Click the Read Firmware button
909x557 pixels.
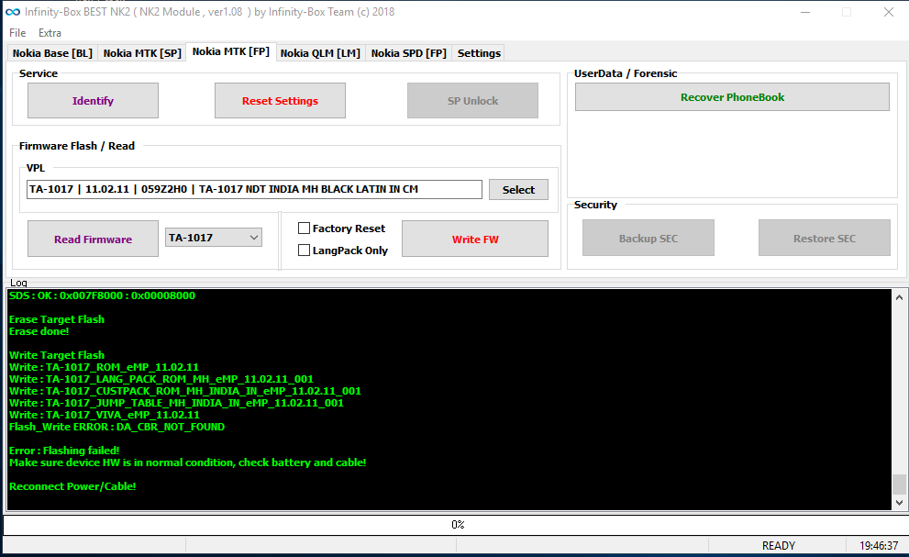[x=93, y=239]
